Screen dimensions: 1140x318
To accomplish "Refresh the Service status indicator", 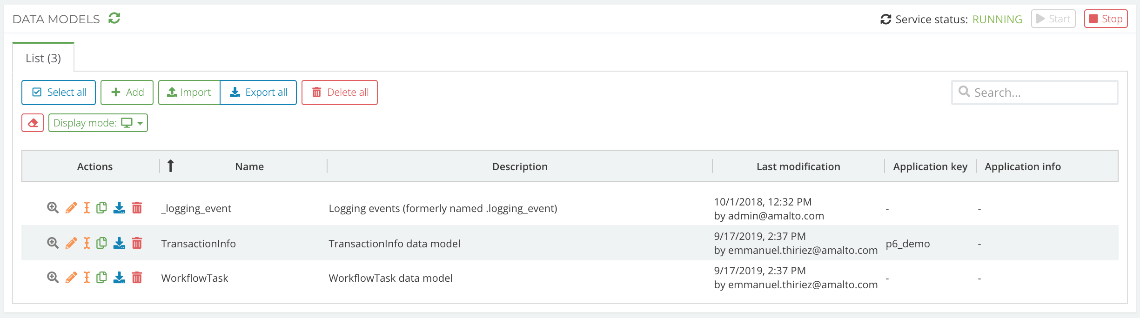I will (x=886, y=19).
